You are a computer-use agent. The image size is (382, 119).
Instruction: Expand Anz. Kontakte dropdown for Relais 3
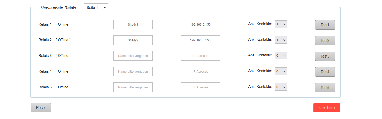281,56
